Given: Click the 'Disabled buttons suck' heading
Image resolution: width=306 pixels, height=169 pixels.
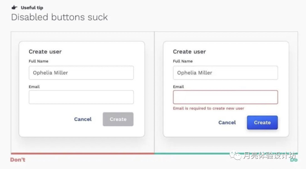Looking at the screenshot, I should (59, 17).
